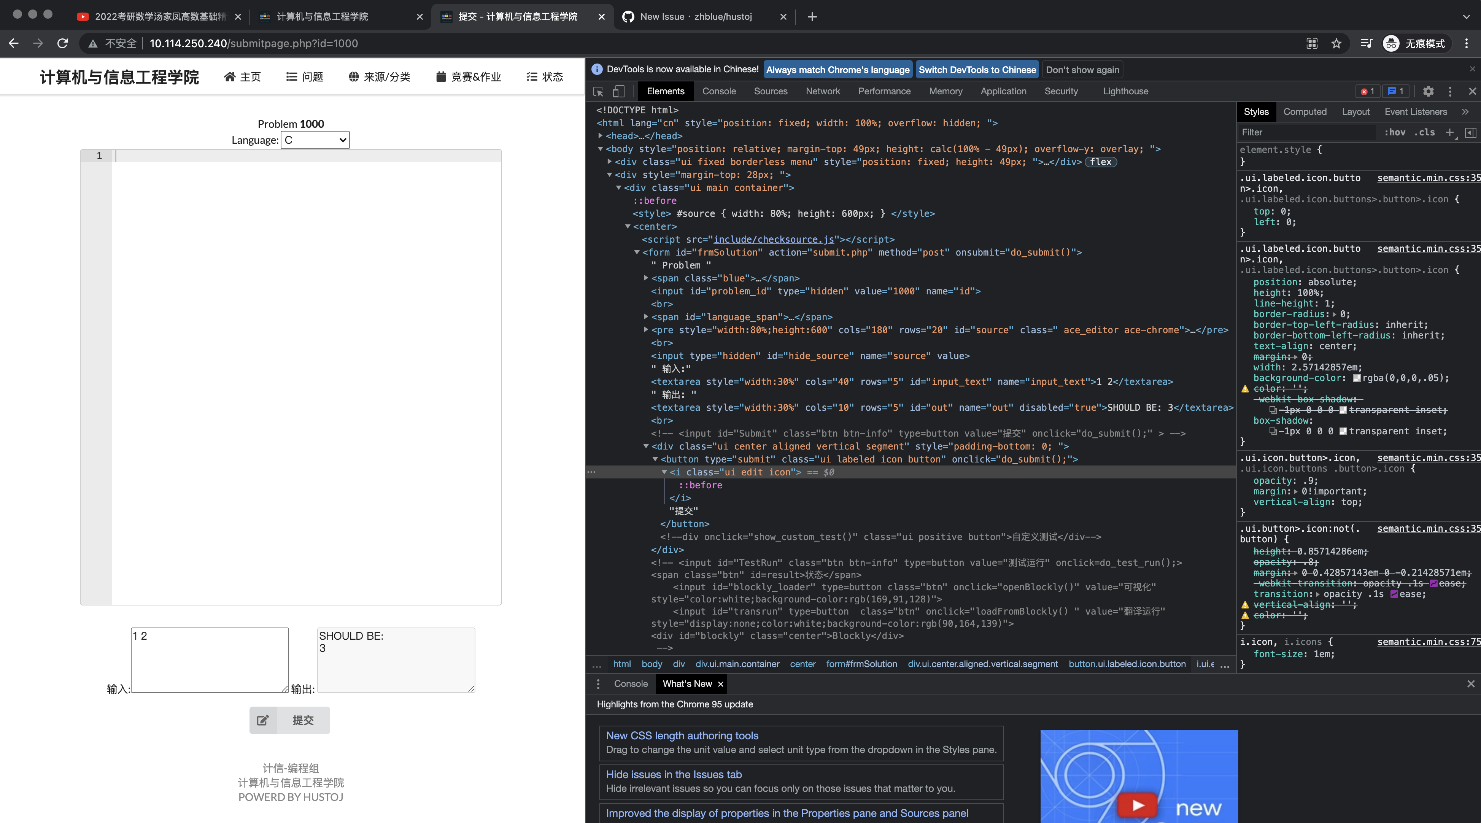Open the Computed styles tab
Image resolution: width=1481 pixels, height=823 pixels.
pos(1305,111)
